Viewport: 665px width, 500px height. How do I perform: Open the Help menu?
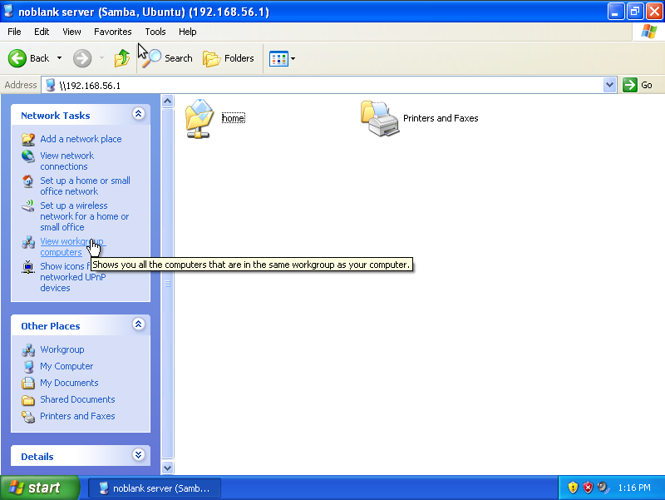pyautogui.click(x=188, y=32)
